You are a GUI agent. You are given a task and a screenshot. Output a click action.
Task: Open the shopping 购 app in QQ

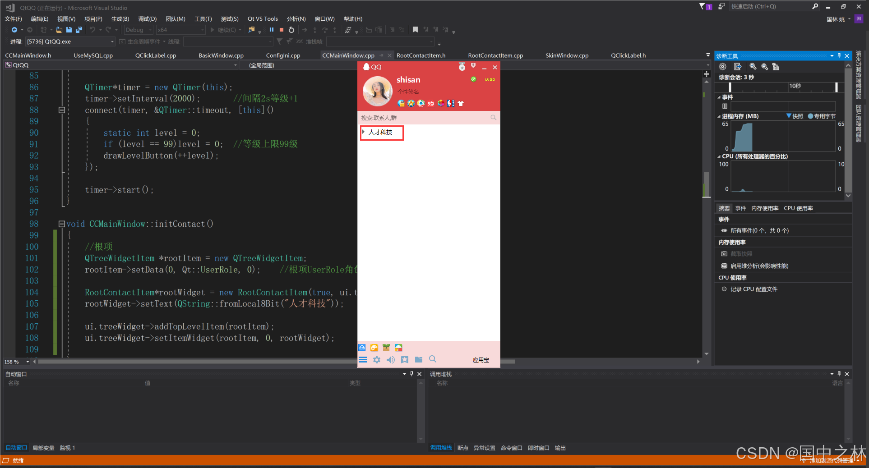pos(431,103)
